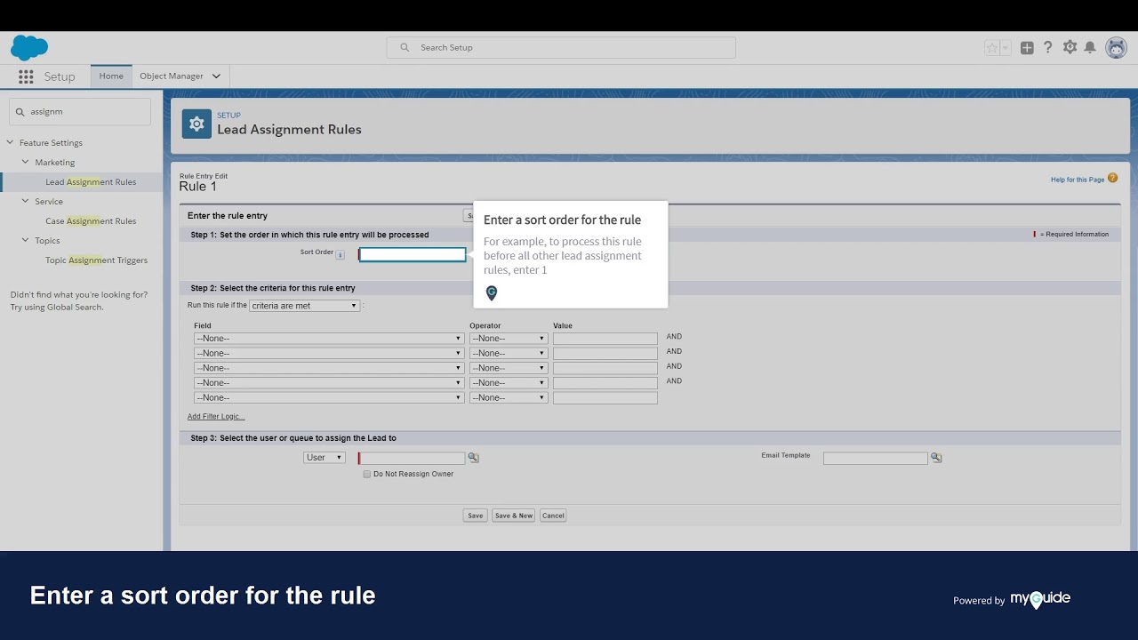This screenshot has height=640, width=1138.
Task: Select Case Assignment Rules in sidebar
Action: [x=91, y=221]
